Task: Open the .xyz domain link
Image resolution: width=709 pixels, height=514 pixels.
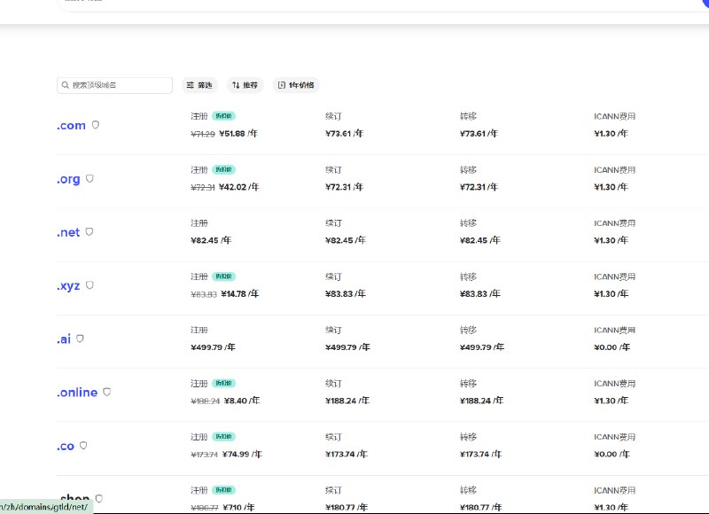Action: [x=68, y=285]
